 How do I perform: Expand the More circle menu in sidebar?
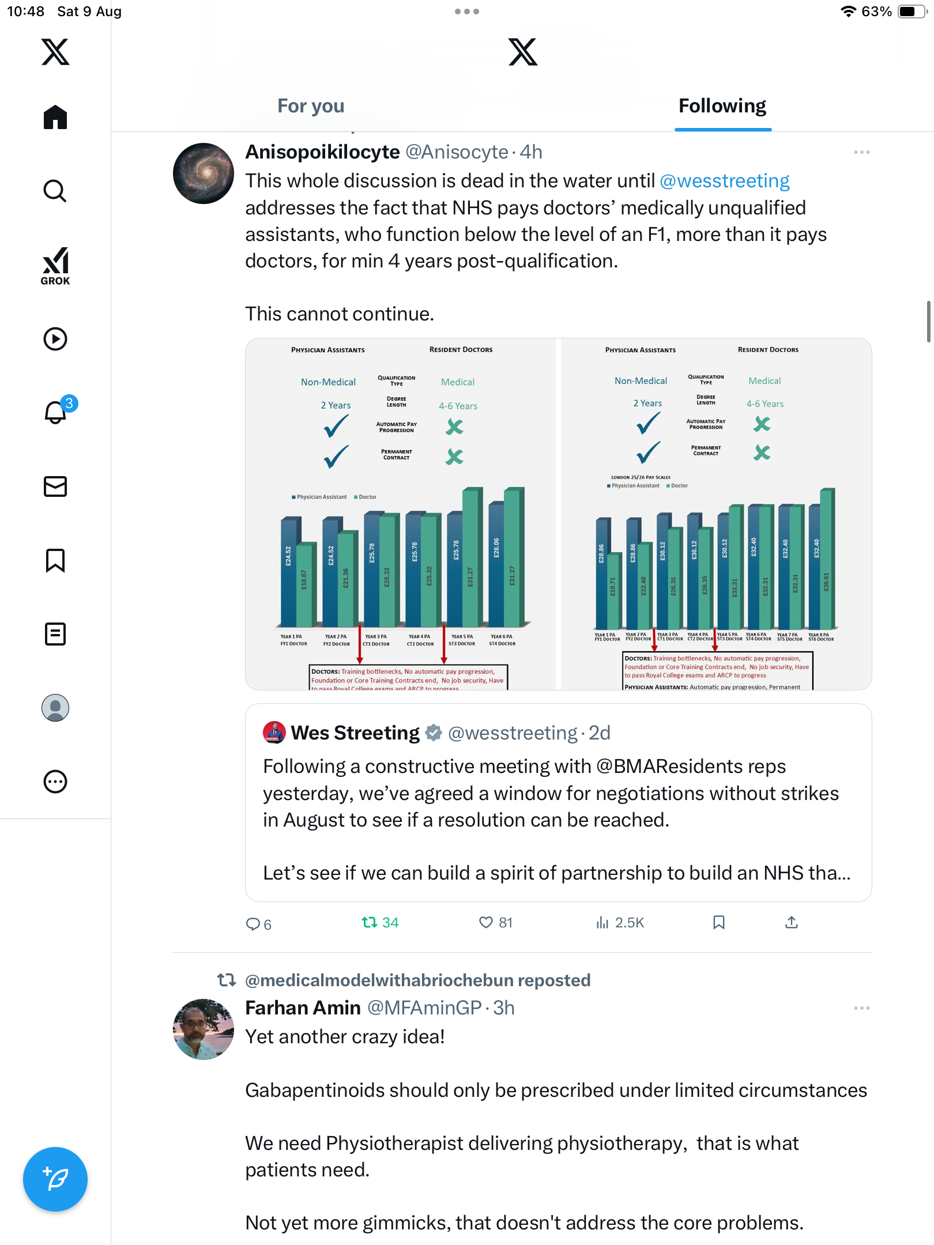pos(55,782)
